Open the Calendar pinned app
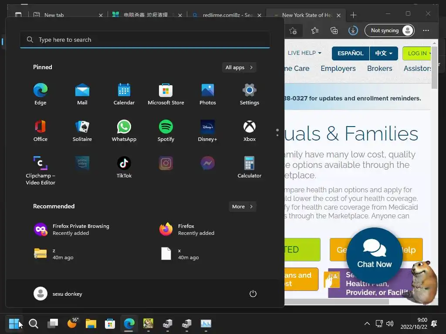The height and width of the screenshot is (334, 446). click(x=124, y=94)
